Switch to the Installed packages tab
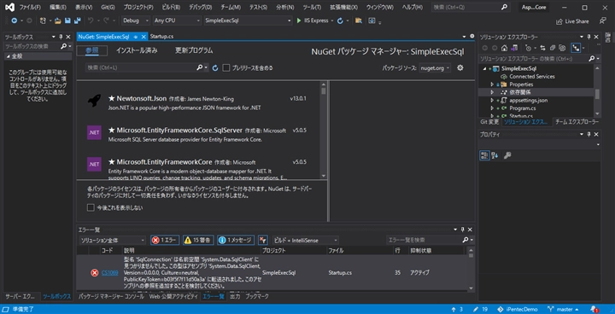 pyautogui.click(x=137, y=50)
